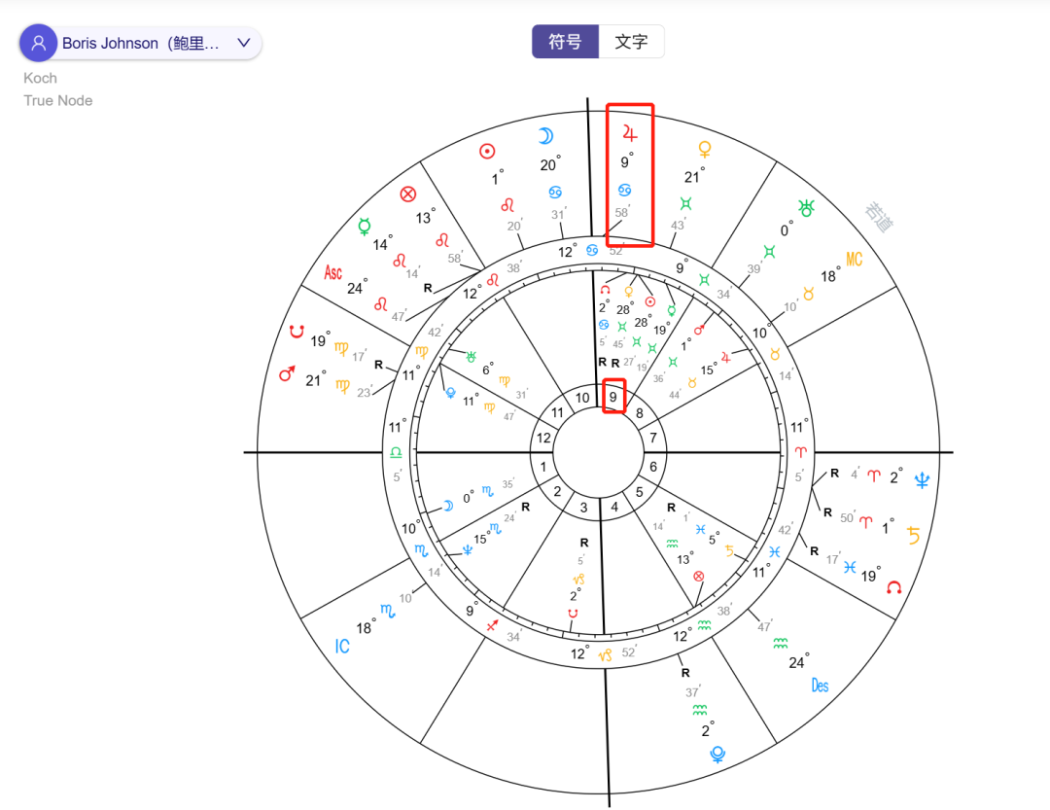Click the blue IC label lower left

point(341,645)
